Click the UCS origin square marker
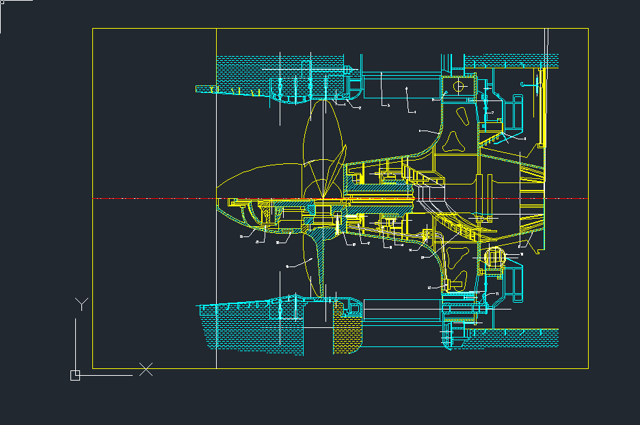640x425 pixels. pos(75,375)
